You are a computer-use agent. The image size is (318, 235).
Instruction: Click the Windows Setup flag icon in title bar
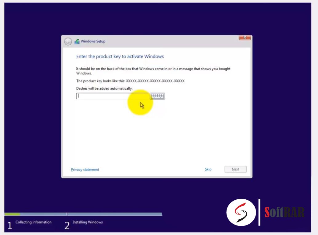(77, 41)
